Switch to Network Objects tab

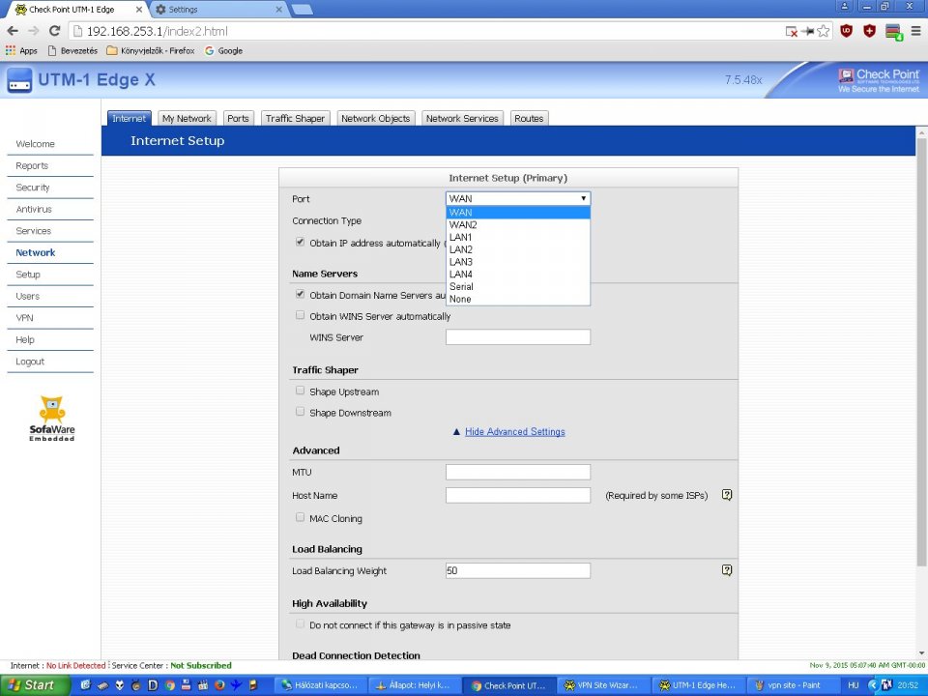[x=376, y=118]
